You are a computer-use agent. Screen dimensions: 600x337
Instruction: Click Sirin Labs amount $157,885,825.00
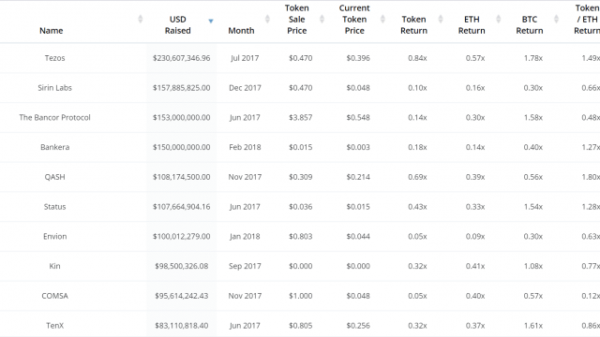pyautogui.click(x=181, y=88)
